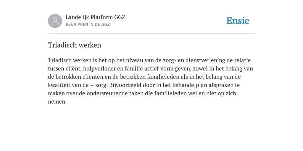Click the grey author avatar icon

tap(55, 21)
